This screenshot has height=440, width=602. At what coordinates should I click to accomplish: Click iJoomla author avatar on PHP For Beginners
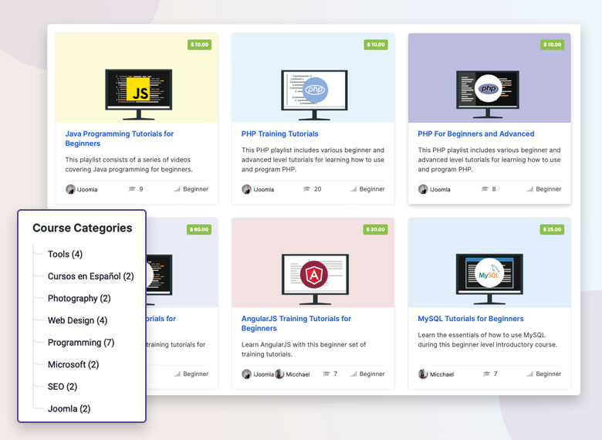(x=423, y=189)
